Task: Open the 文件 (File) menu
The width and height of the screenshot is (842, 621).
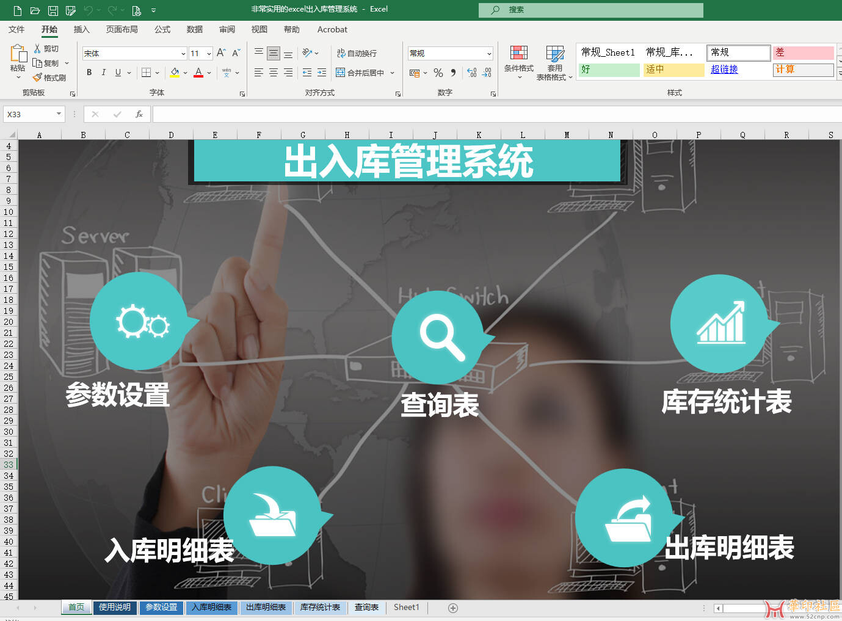Action: (x=16, y=29)
